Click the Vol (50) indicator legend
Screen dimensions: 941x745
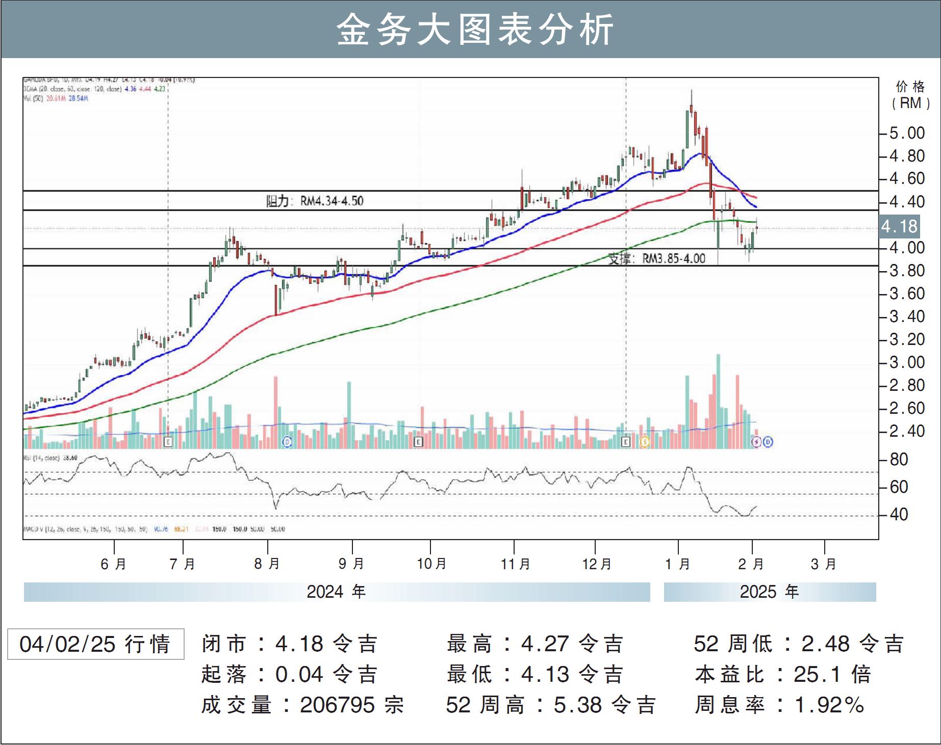coord(56,98)
